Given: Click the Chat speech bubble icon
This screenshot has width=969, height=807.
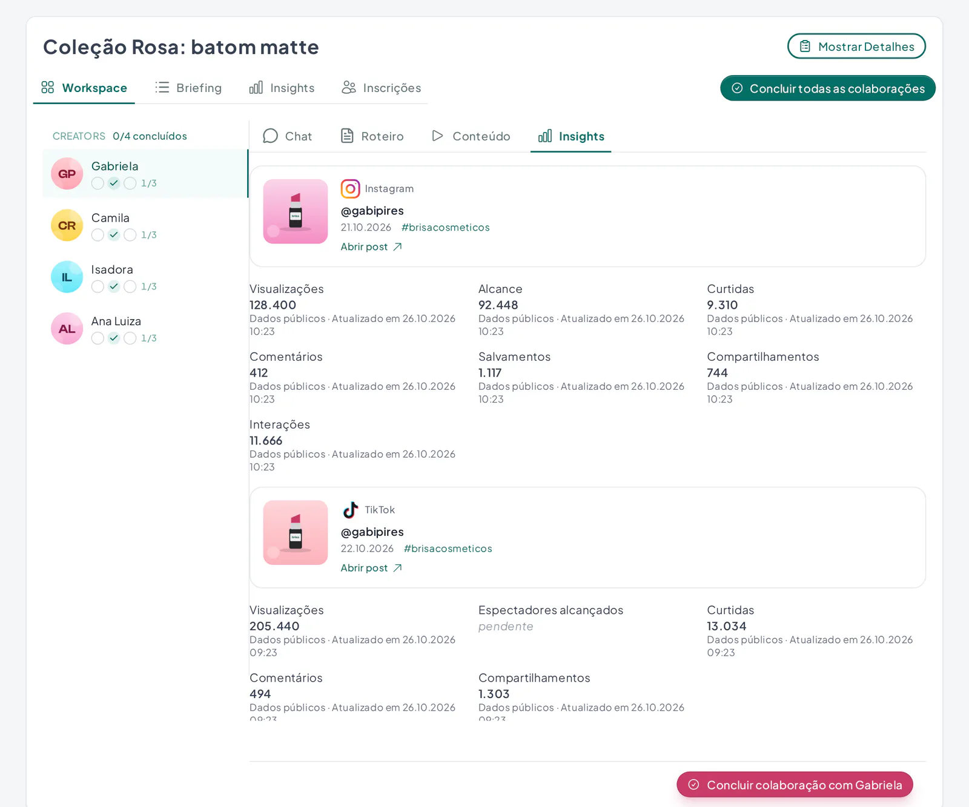Looking at the screenshot, I should pos(270,136).
